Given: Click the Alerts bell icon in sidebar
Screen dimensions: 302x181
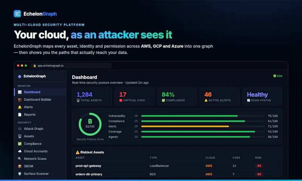Looking at the screenshot, I should pos(20,107).
